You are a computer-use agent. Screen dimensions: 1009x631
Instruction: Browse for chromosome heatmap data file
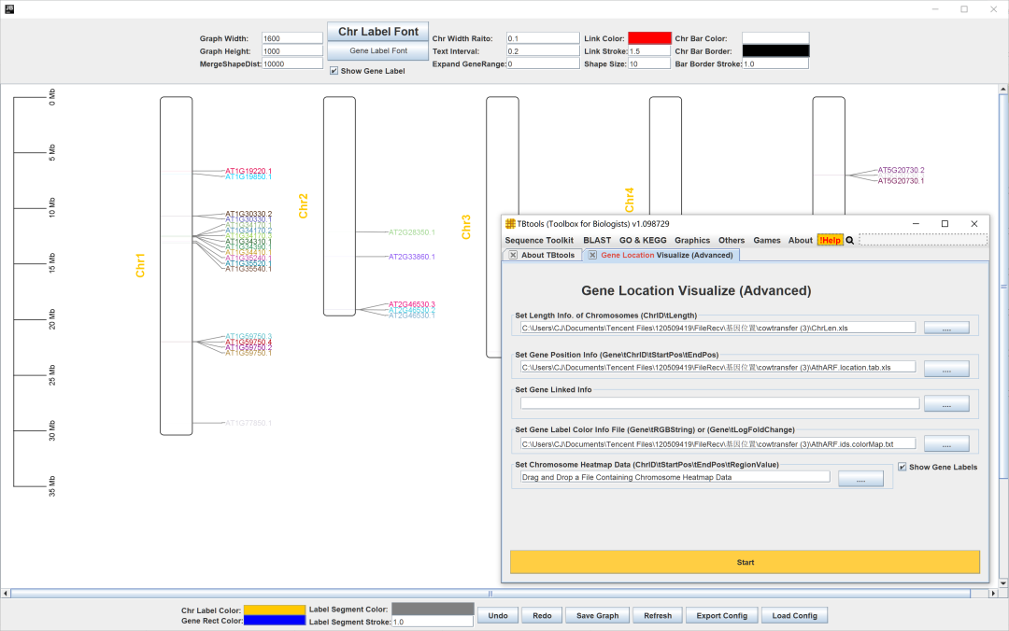(860, 478)
